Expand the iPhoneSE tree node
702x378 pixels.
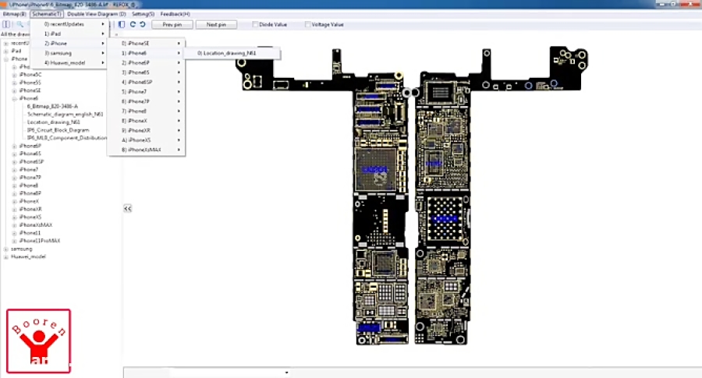pyautogui.click(x=14, y=90)
